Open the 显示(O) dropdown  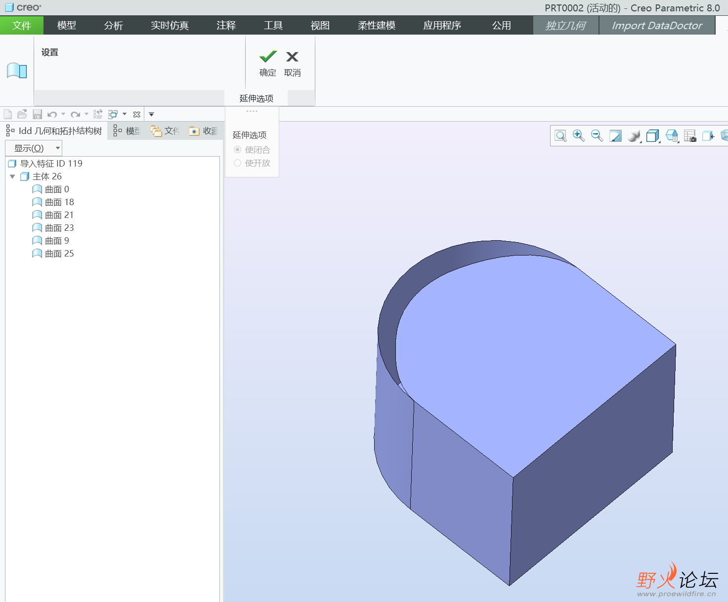click(x=34, y=148)
